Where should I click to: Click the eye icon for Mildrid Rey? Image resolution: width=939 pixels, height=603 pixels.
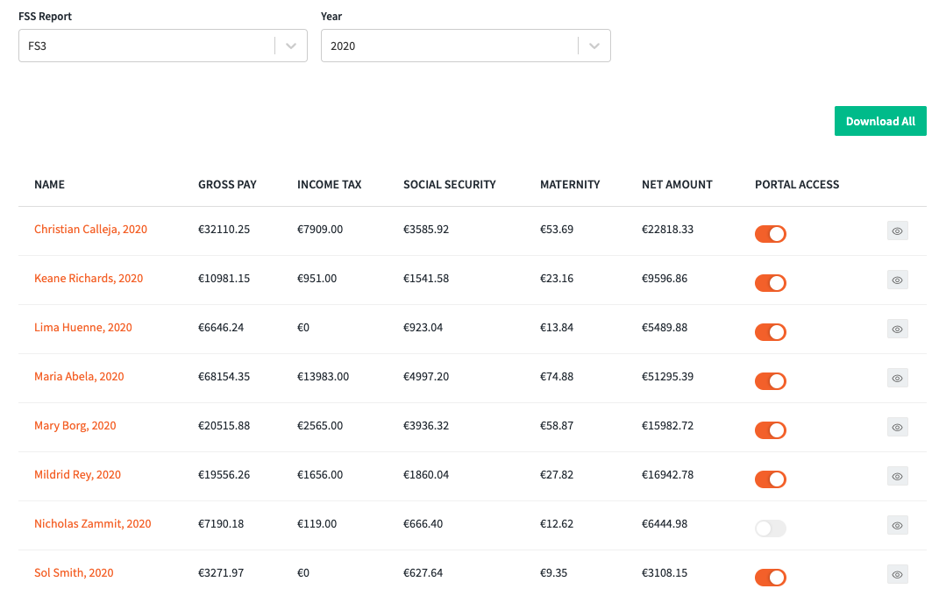tap(897, 476)
